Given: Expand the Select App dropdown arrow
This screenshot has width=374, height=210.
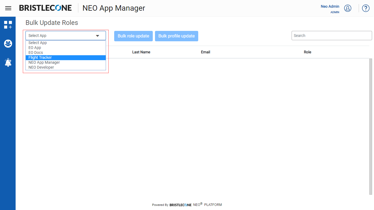Looking at the screenshot, I should coord(97,36).
